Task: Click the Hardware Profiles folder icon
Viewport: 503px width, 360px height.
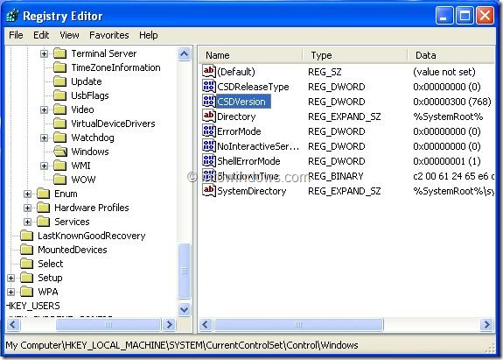Action: pyautogui.click(x=44, y=208)
